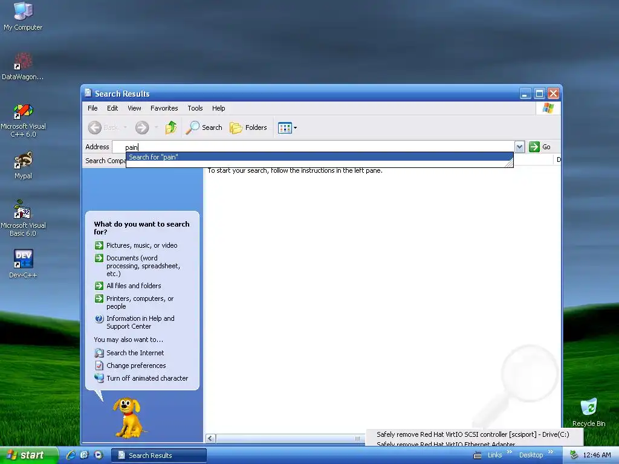619x464 pixels.
Task: Click the Windows flag logo in menu bar
Action: click(548, 108)
